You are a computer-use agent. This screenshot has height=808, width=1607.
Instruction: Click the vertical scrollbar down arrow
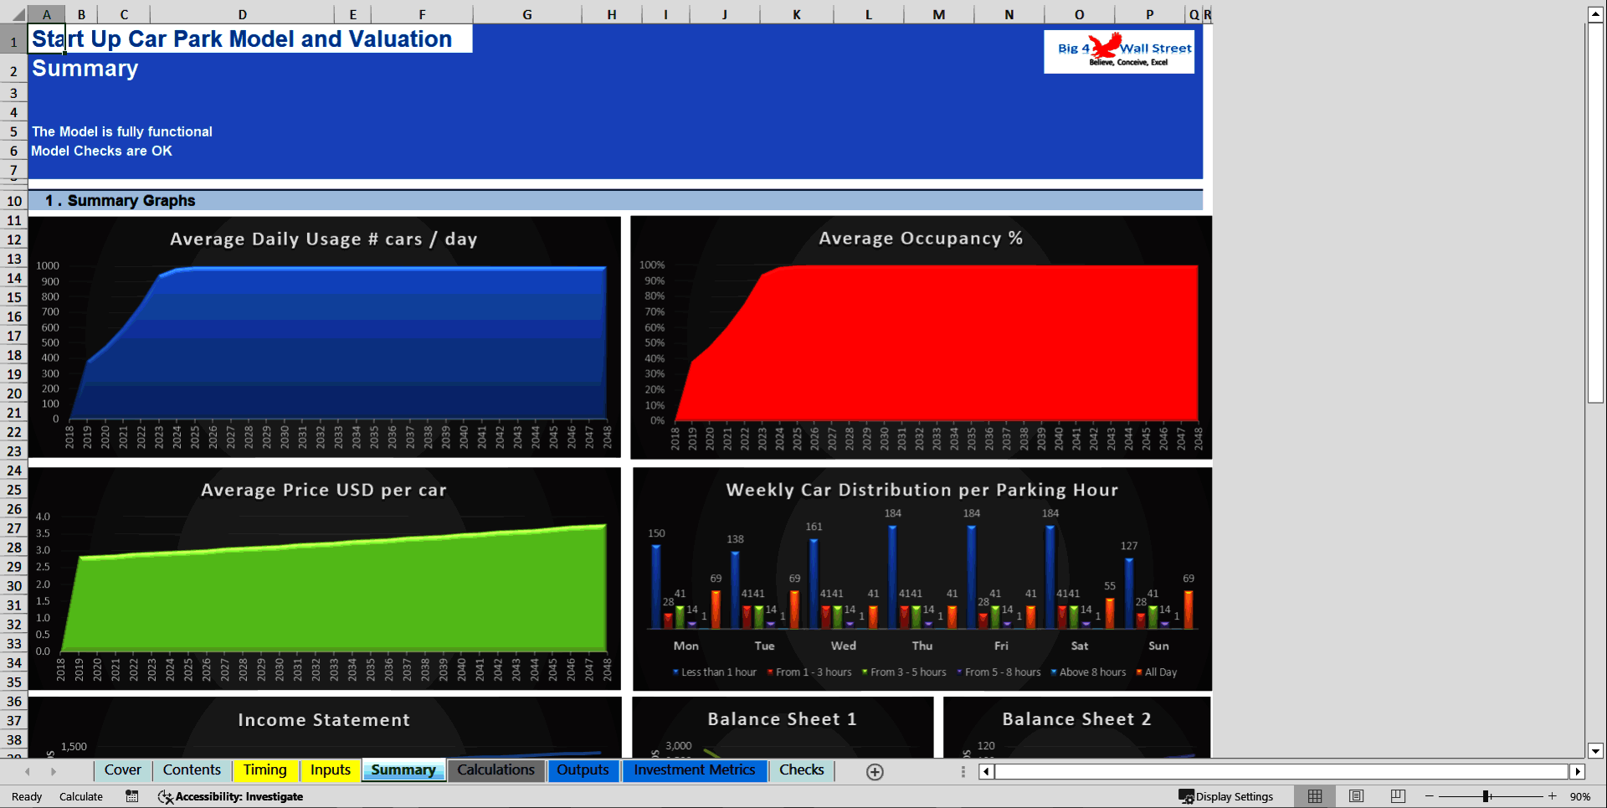[x=1595, y=752]
